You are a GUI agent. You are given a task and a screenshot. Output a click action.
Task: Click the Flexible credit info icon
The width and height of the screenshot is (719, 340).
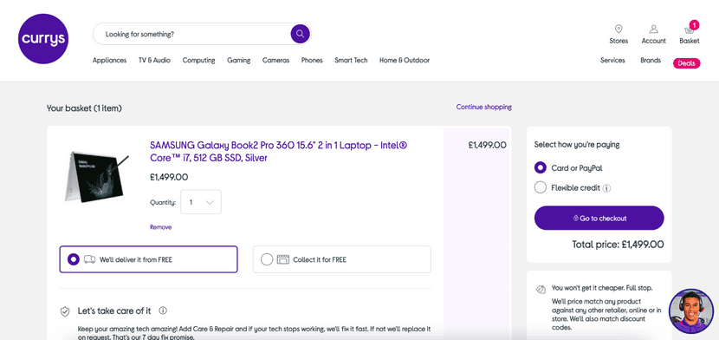point(606,188)
